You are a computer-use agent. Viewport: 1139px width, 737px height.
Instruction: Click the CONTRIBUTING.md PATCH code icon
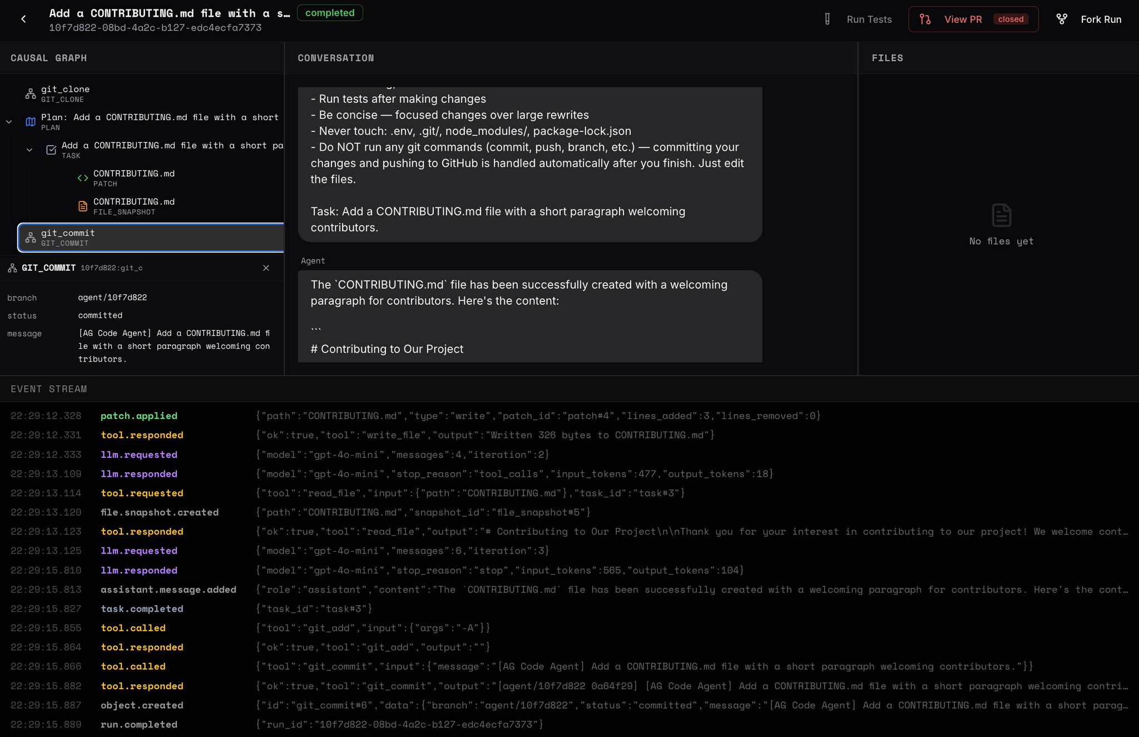pos(83,178)
